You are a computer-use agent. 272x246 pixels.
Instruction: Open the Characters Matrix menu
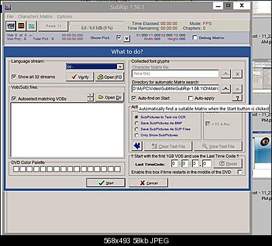pos(35,17)
